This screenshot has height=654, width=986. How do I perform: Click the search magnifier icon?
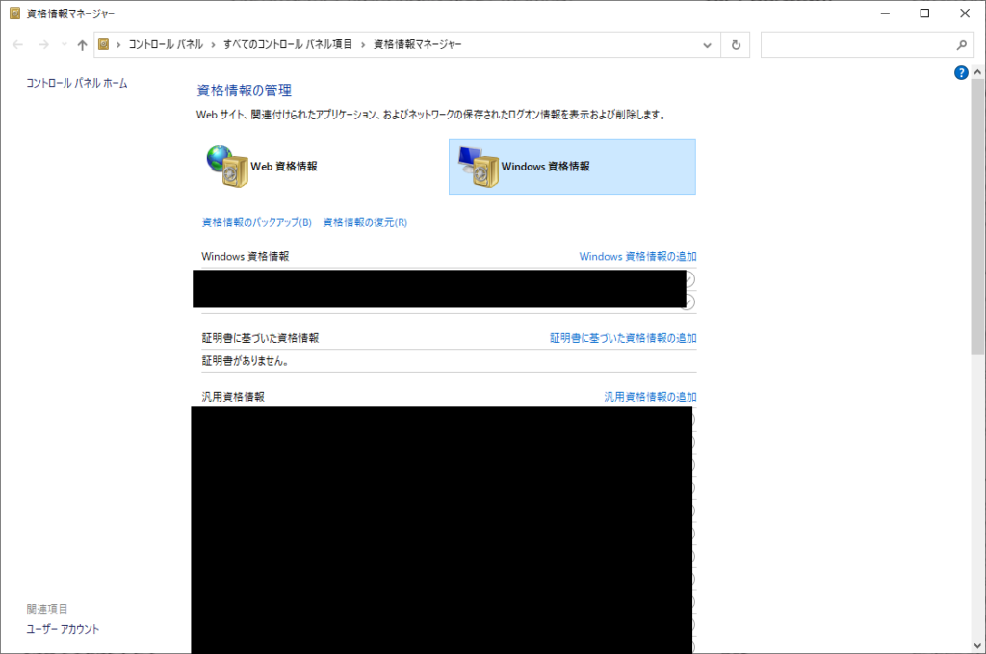coord(961,45)
